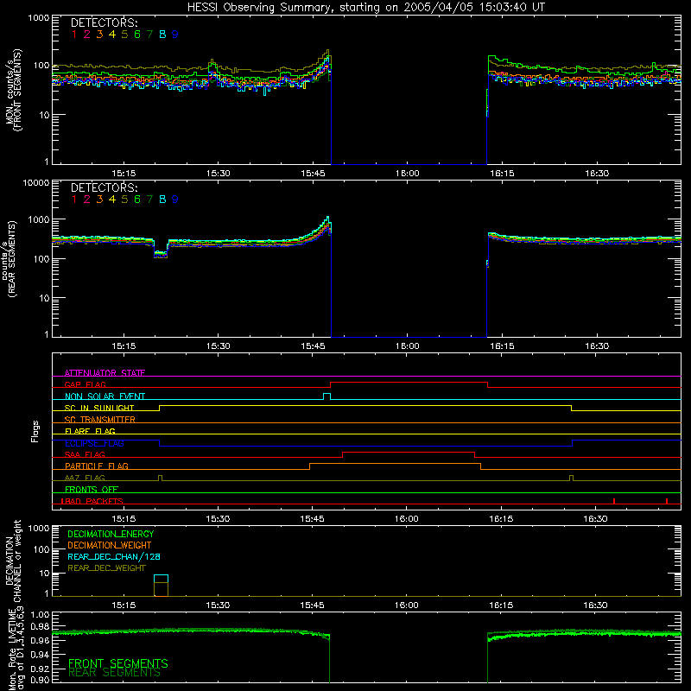The height and width of the screenshot is (691, 691).
Task: Click the REAR SEGMENTS livetime legend label
Action: pyautogui.click(x=114, y=673)
